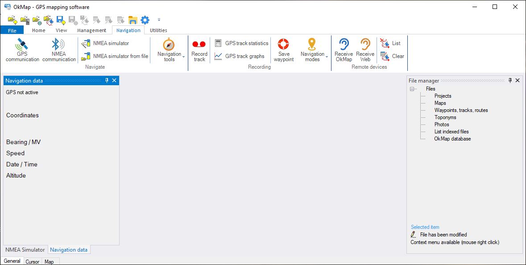Start the NMEA simulator
The height and width of the screenshot is (265, 526).
tap(105, 43)
